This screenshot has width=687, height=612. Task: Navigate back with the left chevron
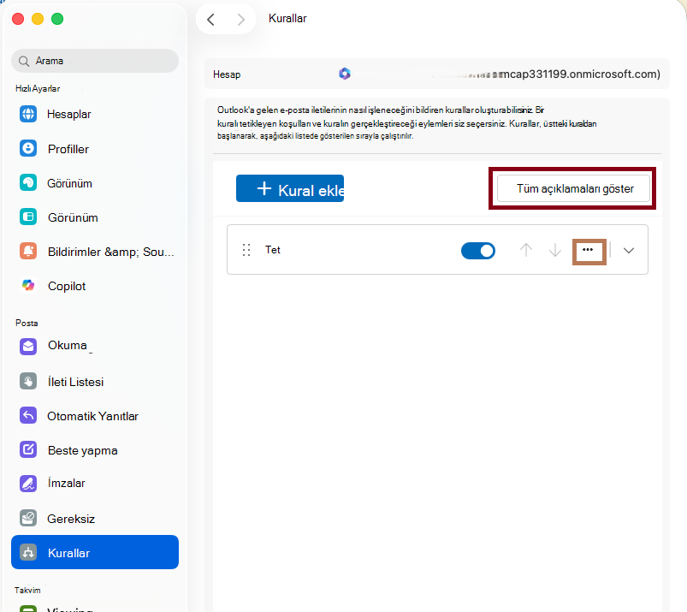click(210, 20)
